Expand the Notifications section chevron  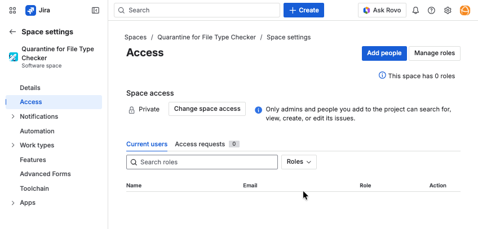13,116
